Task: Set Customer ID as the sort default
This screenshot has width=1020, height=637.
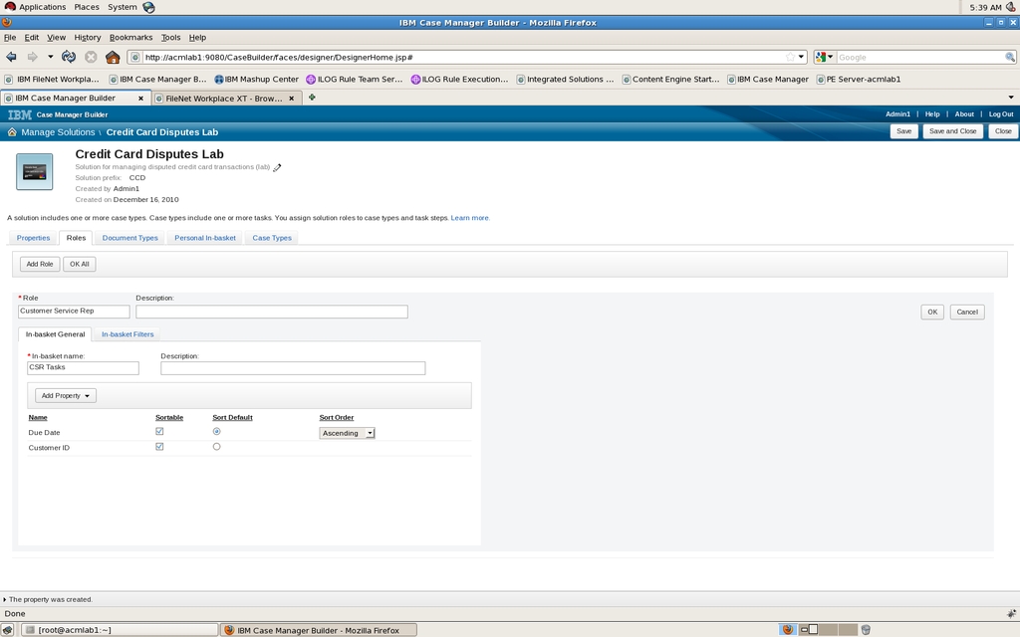Action: 216,447
